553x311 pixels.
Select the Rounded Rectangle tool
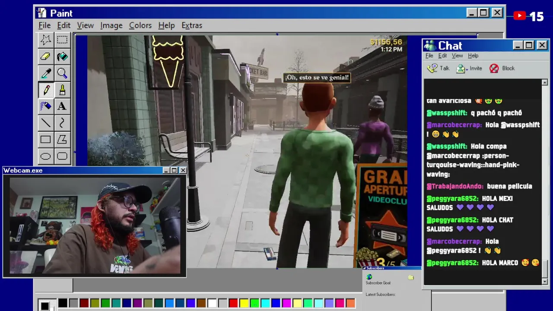coord(62,156)
